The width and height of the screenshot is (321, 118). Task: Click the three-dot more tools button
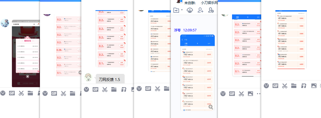[x=259, y=94]
